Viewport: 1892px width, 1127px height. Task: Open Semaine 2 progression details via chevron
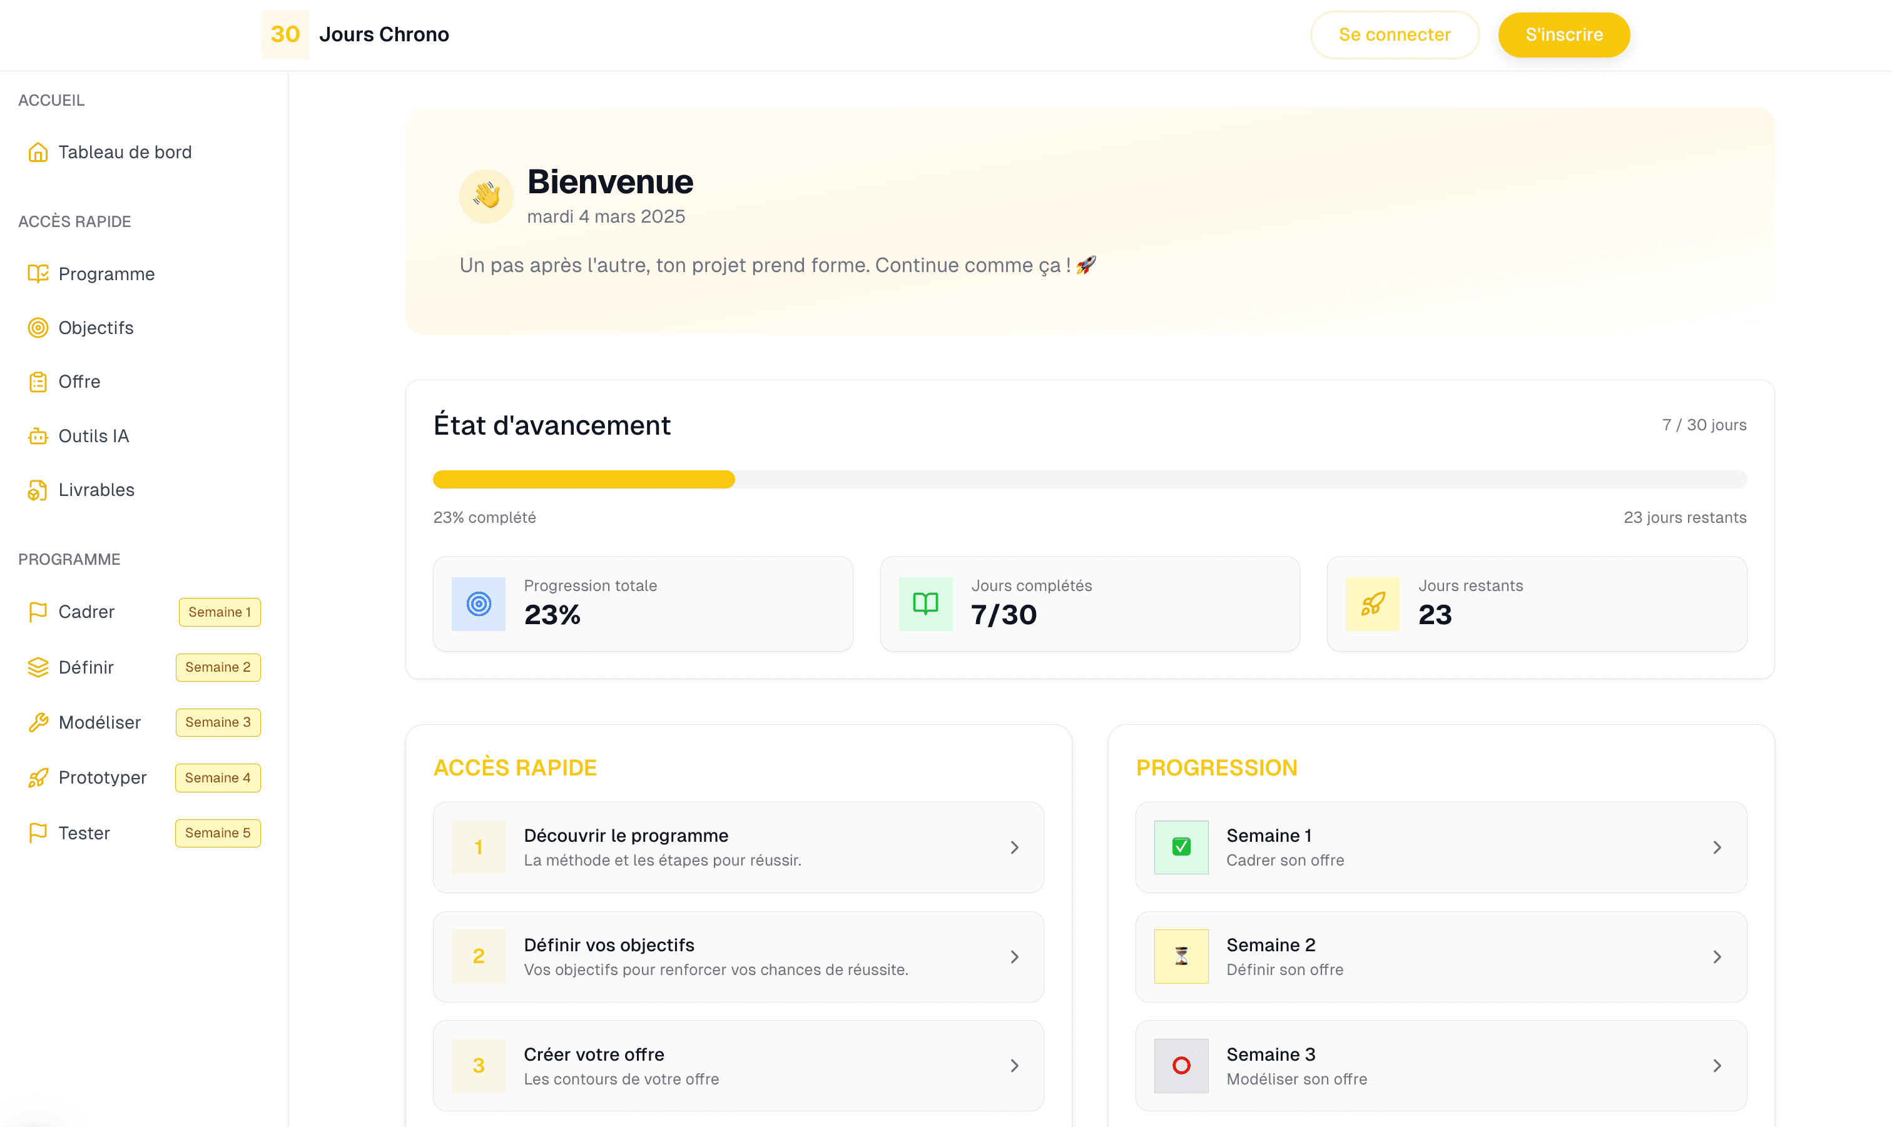(x=1718, y=957)
